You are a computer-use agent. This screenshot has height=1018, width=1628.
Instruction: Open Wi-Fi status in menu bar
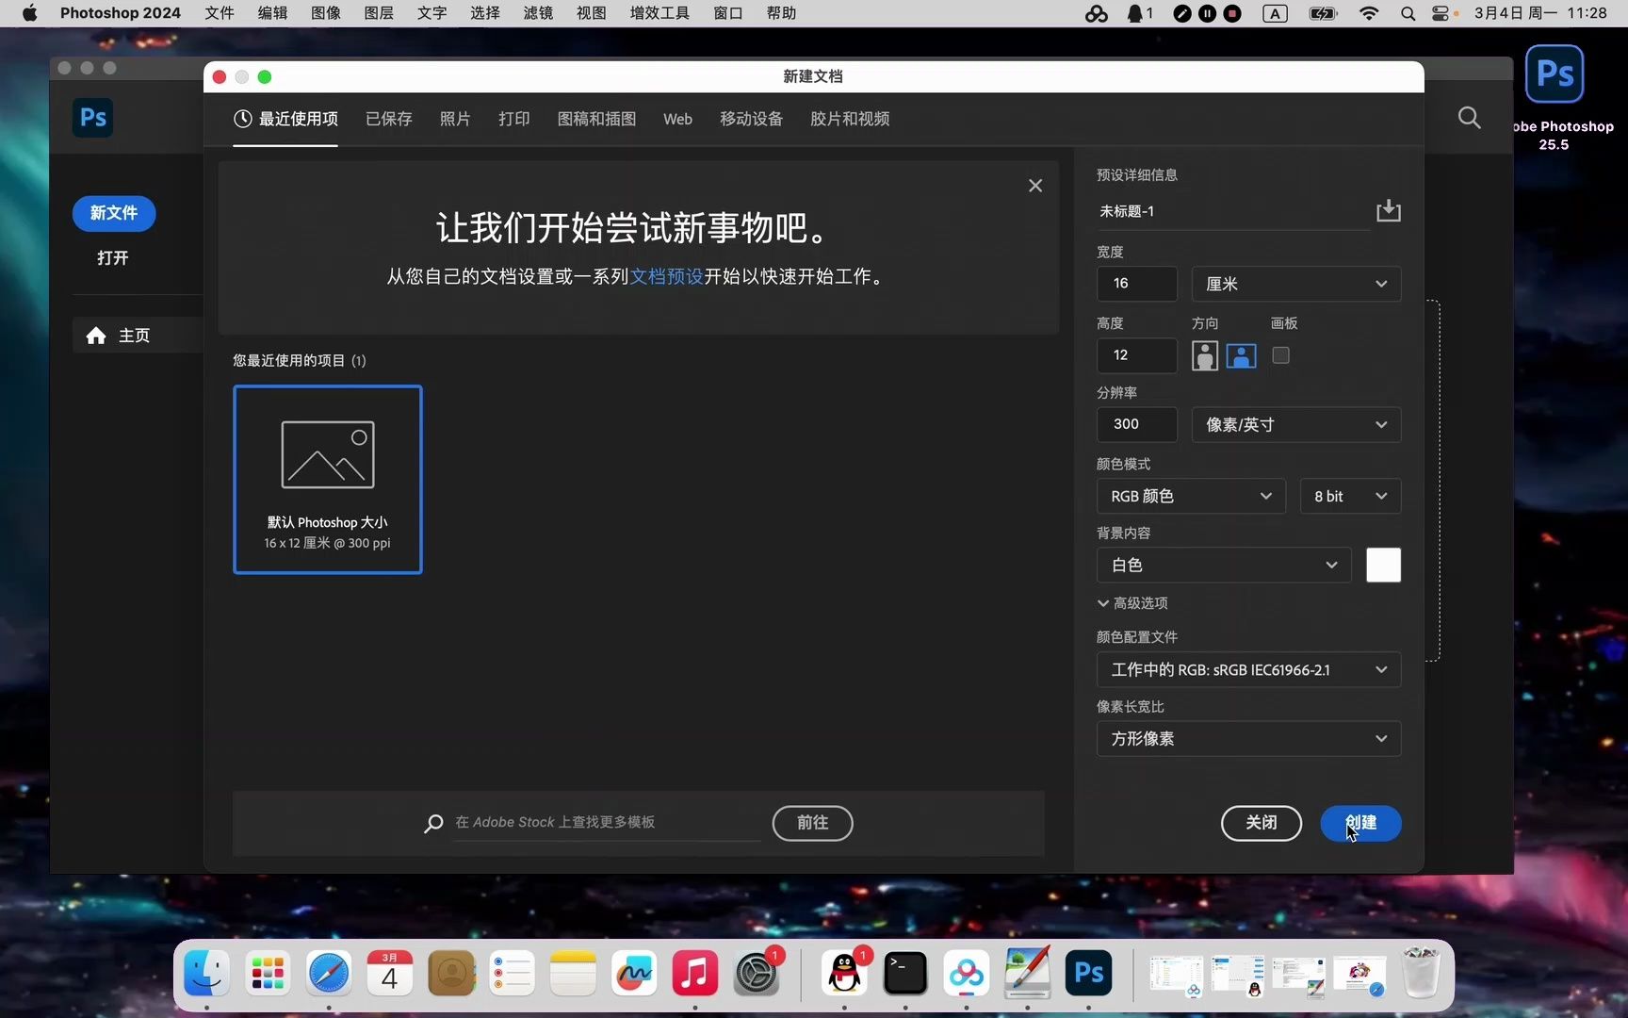coord(1369,13)
